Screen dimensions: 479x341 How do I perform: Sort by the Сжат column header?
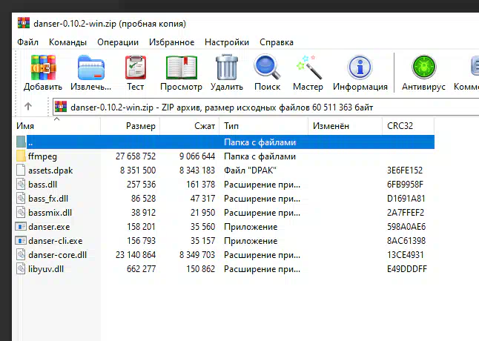pos(189,126)
